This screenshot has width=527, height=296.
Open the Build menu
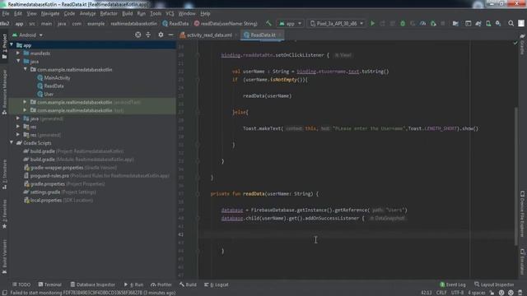pyautogui.click(x=127, y=13)
